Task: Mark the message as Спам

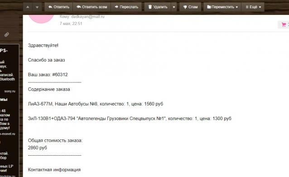Action: click(x=190, y=7)
